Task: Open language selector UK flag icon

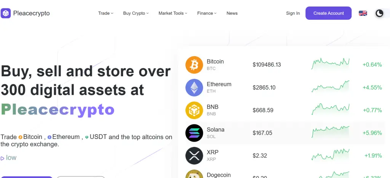Action: point(363,13)
